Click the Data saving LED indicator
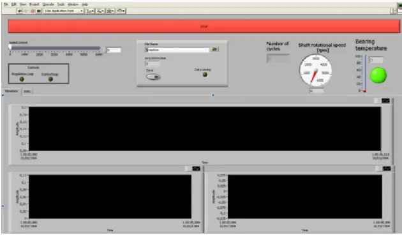This screenshot has height=235, width=402. click(205, 75)
